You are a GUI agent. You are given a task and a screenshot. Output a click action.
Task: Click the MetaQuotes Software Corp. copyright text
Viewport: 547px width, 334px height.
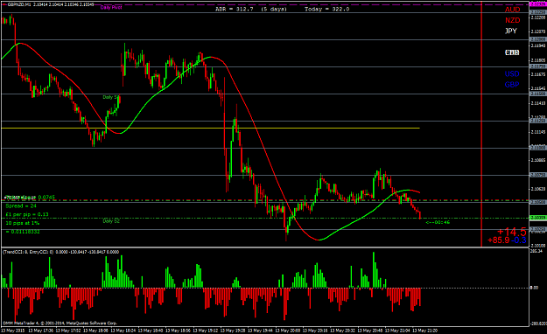tap(60, 324)
